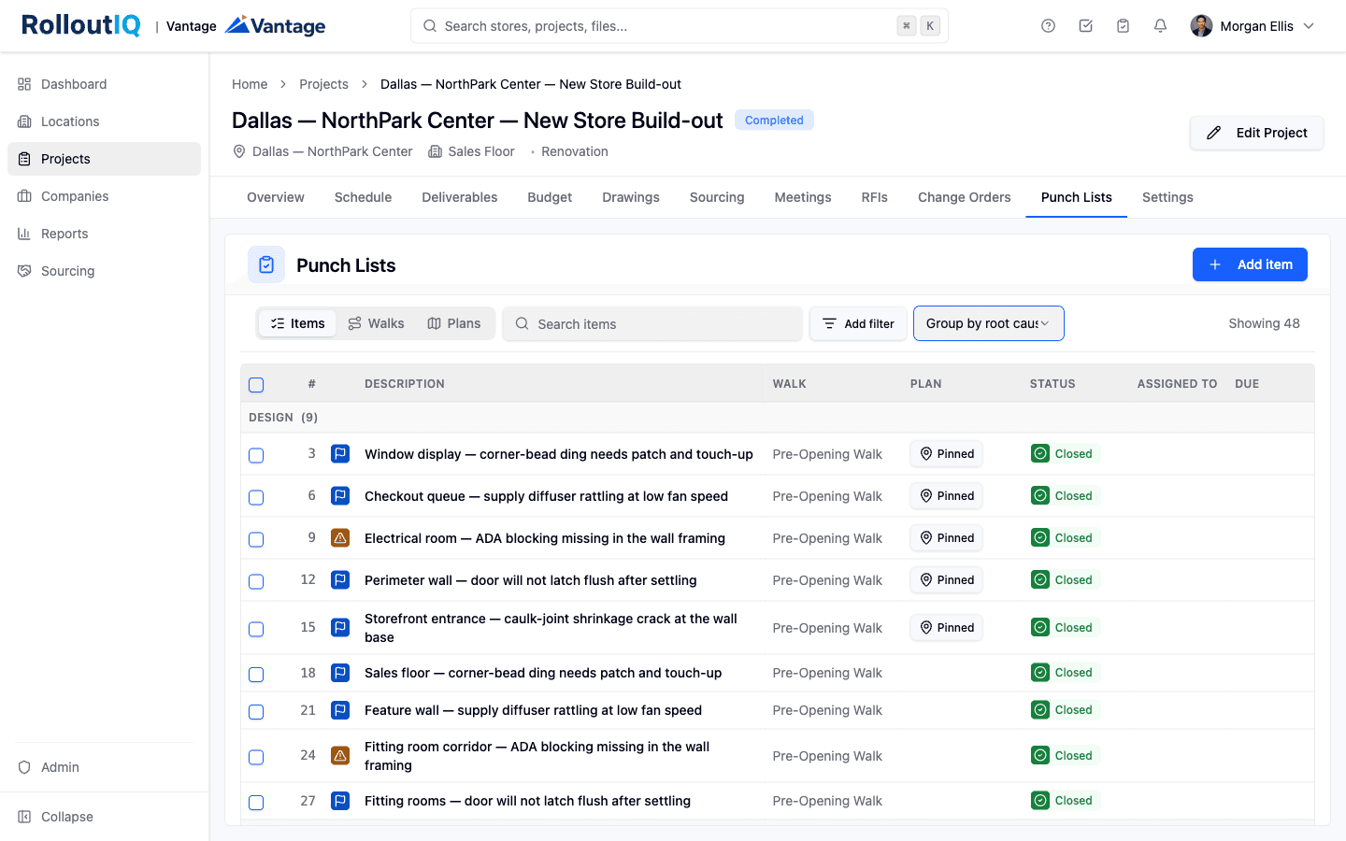The width and height of the screenshot is (1346, 841).
Task: Click flag icon on item 3
Action: 340,454
